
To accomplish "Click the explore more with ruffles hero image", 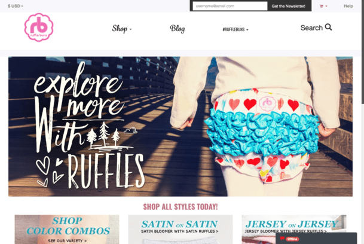I will pyautogui.click(x=181, y=126).
